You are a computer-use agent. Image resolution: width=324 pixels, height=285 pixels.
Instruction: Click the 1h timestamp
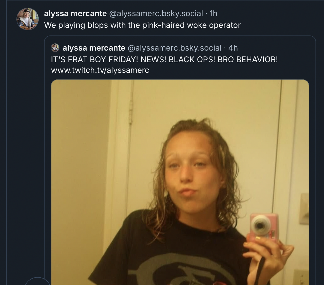coord(213,13)
